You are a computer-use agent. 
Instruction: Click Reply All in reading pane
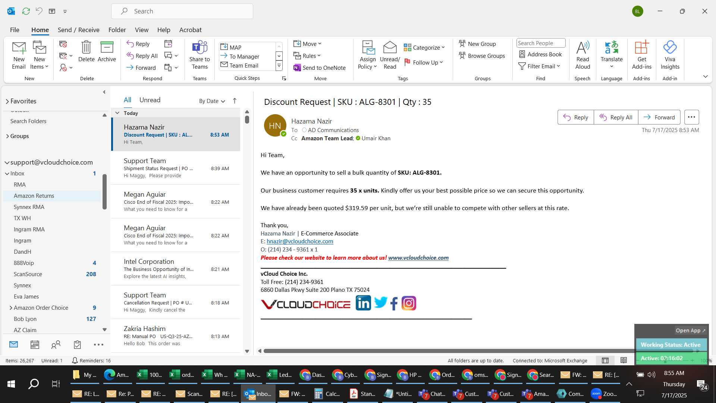(616, 117)
